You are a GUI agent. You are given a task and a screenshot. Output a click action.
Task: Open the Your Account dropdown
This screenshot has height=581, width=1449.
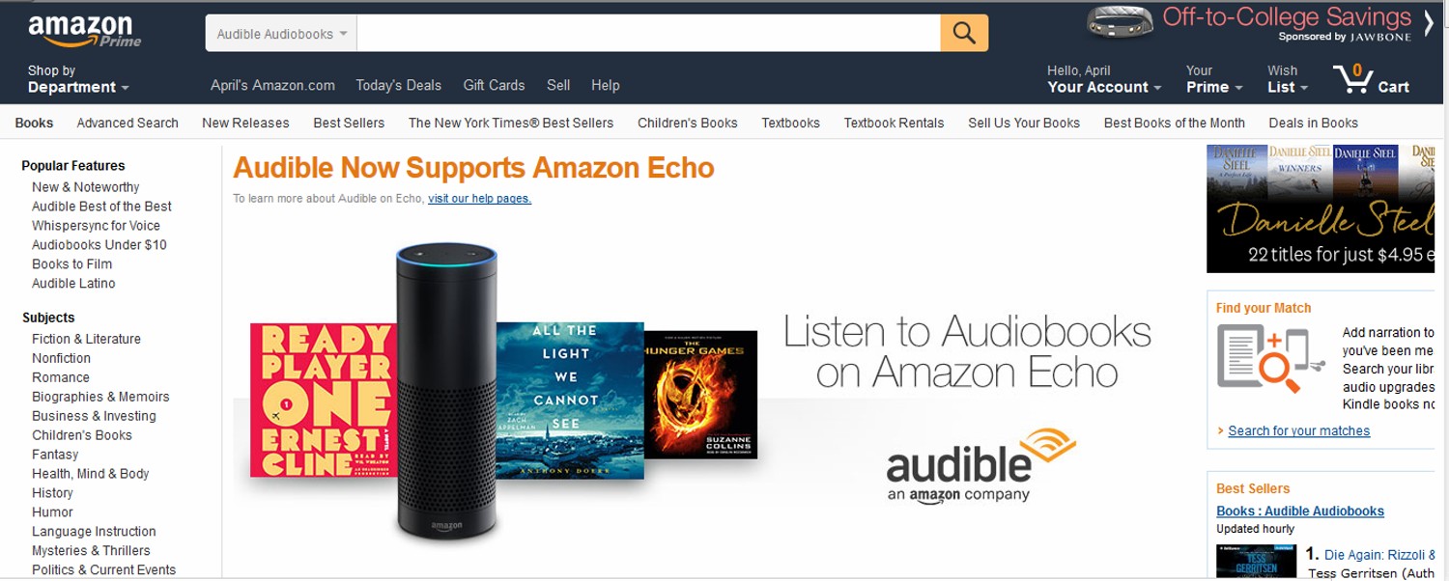point(1104,79)
